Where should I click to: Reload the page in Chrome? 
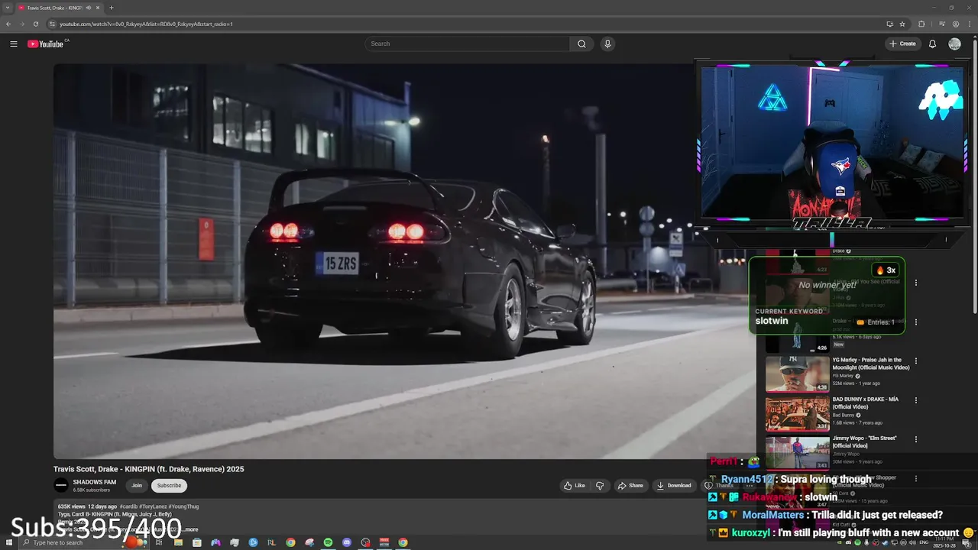tap(35, 24)
